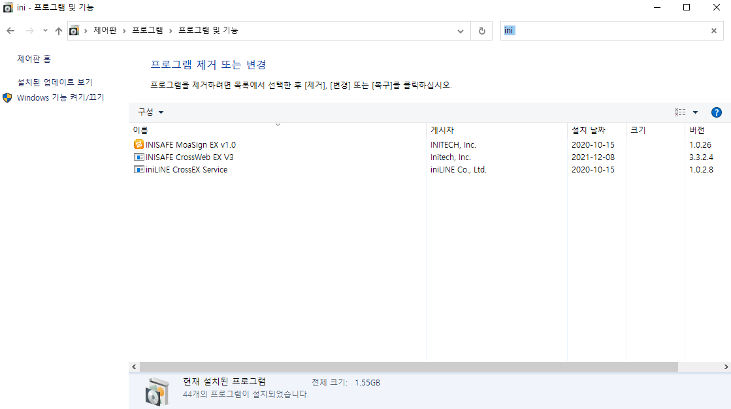Click version 1.0.26 cell

click(700, 144)
